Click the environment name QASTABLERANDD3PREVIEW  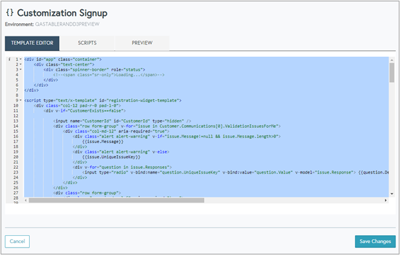[x=67, y=25]
